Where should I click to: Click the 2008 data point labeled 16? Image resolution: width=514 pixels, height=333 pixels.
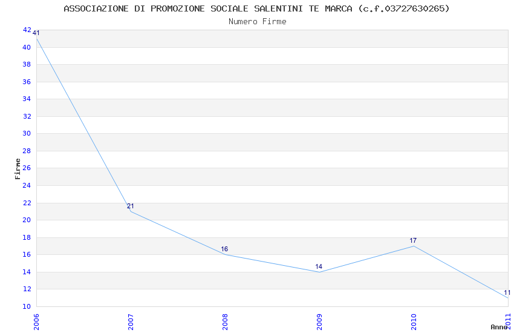[x=225, y=254]
